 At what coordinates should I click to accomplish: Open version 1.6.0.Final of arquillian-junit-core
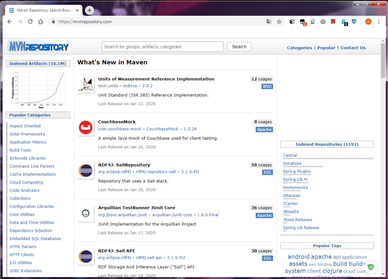pos(208,215)
